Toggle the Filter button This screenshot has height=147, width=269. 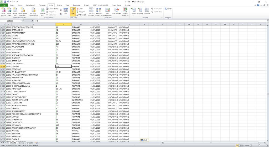pos(73,12)
